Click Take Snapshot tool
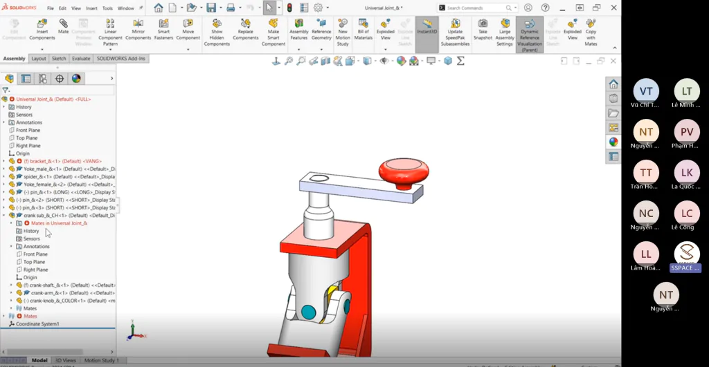 483,29
